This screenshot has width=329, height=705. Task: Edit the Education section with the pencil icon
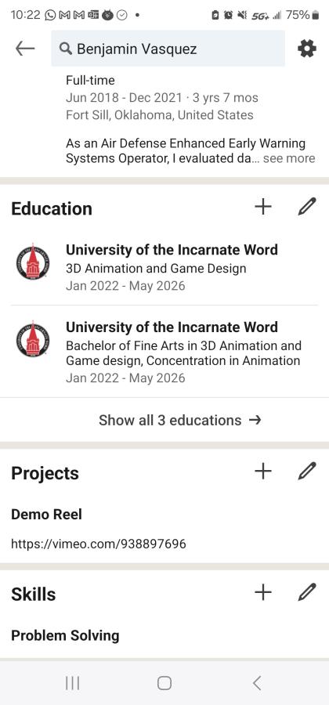click(x=307, y=207)
